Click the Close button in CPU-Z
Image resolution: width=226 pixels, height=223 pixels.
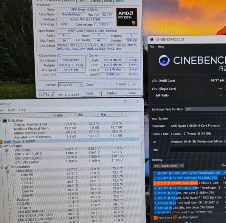(132, 93)
